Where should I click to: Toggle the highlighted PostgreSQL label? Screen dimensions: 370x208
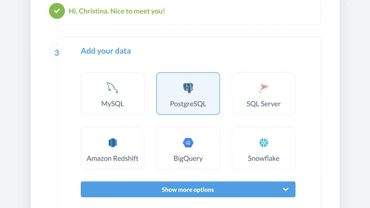[x=188, y=104]
